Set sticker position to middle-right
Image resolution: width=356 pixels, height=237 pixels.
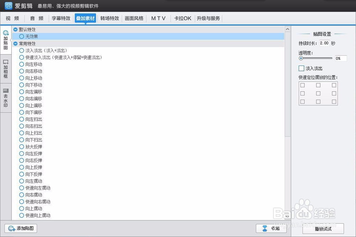click(x=334, y=93)
